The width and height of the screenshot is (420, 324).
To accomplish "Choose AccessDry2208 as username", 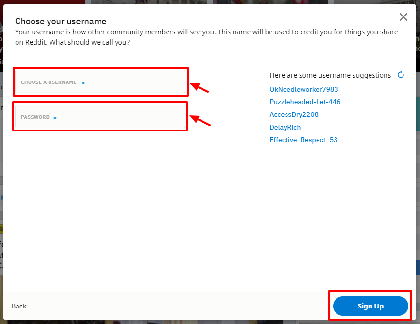I will tap(294, 114).
